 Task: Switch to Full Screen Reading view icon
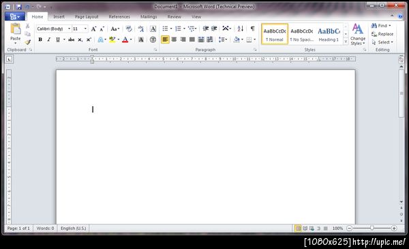click(x=305, y=229)
